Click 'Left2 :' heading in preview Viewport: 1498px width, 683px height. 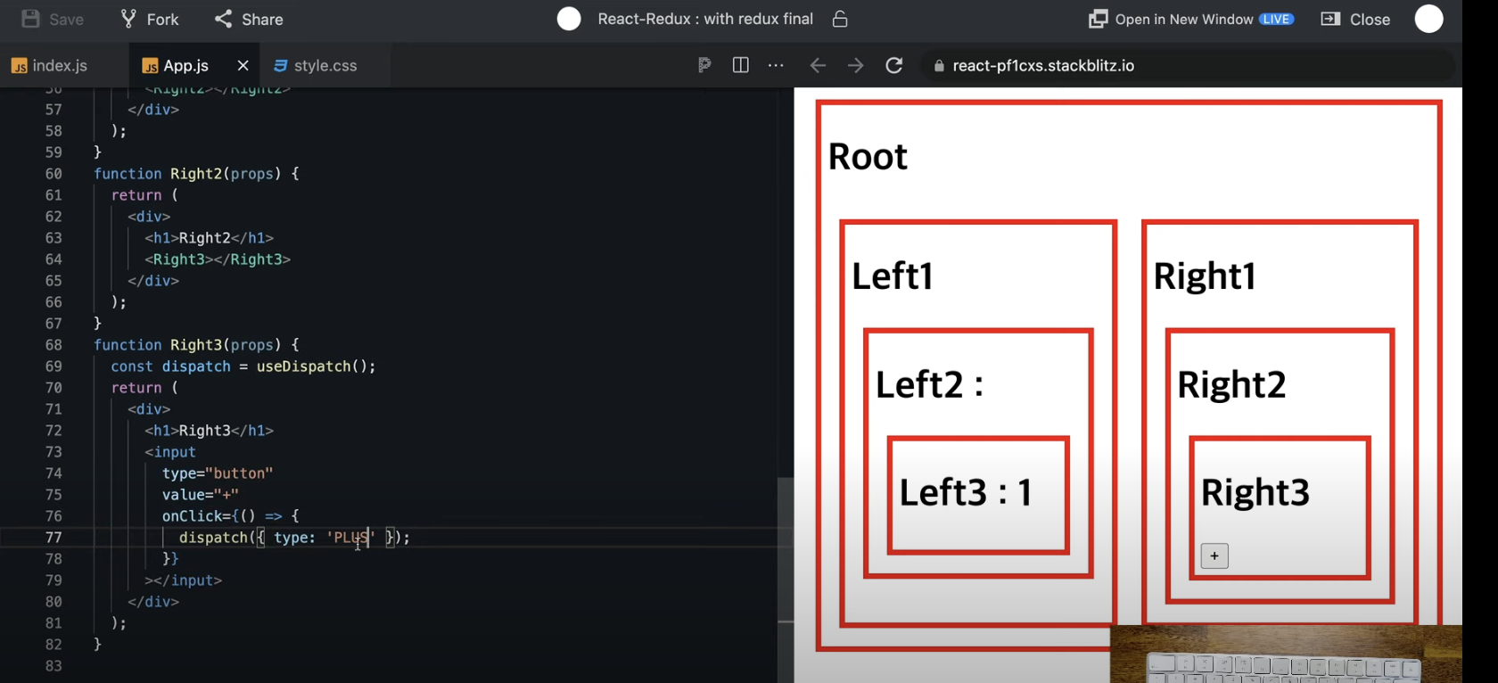point(929,385)
